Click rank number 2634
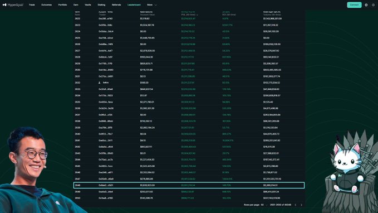378x213 pixels. [77, 95]
